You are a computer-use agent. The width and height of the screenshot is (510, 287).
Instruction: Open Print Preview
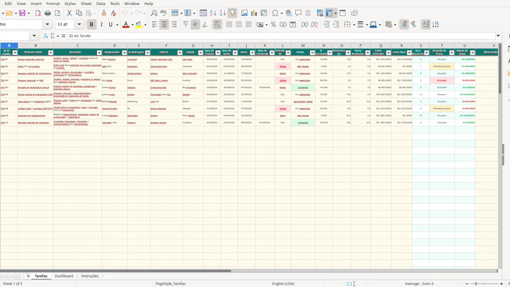coord(57,13)
